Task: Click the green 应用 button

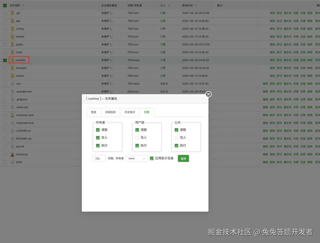Action: [x=183, y=158]
